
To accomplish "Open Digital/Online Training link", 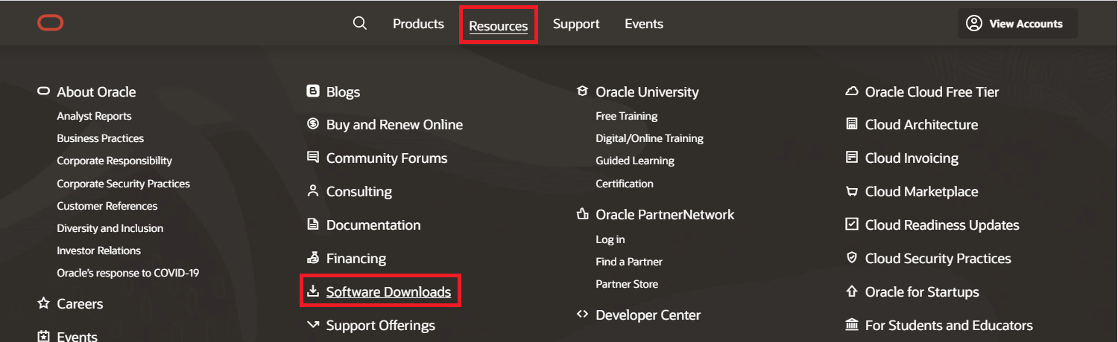I will pyautogui.click(x=649, y=138).
